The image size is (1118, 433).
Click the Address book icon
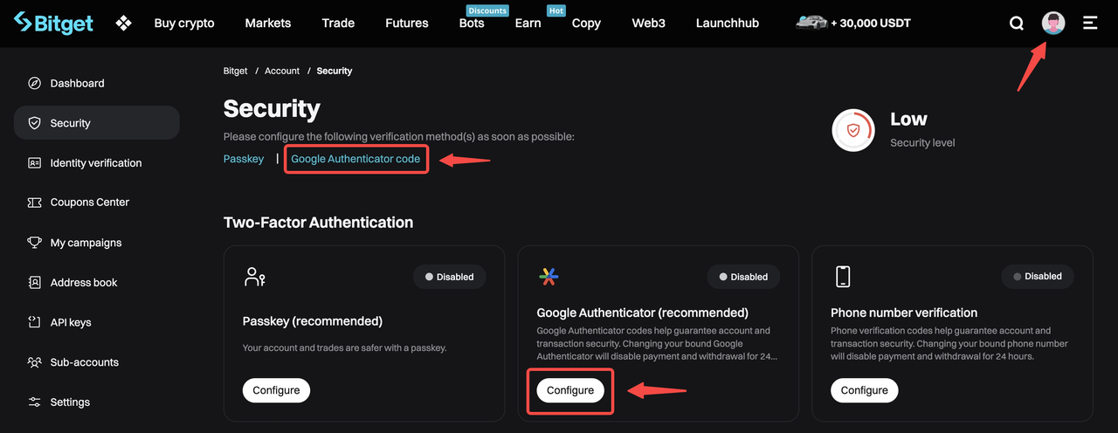click(x=35, y=283)
